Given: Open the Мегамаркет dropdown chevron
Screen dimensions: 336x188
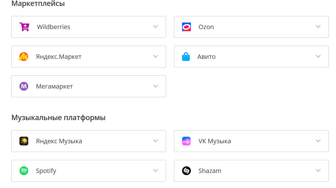Looking at the screenshot, I should pos(155,86).
